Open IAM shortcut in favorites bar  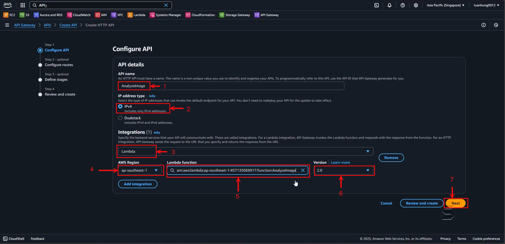pyautogui.click(x=101, y=15)
